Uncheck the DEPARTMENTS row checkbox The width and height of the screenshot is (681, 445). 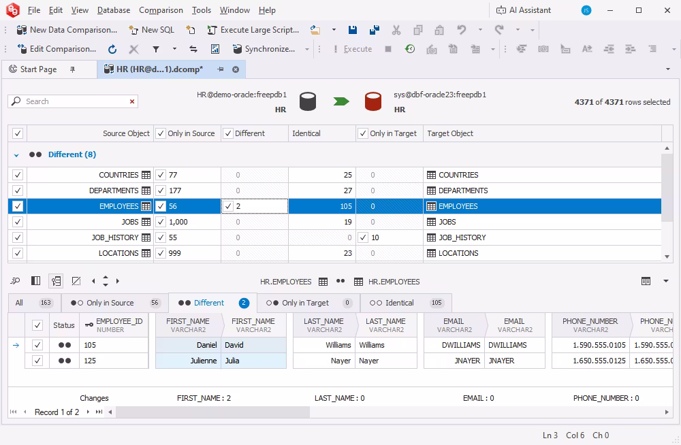(18, 191)
